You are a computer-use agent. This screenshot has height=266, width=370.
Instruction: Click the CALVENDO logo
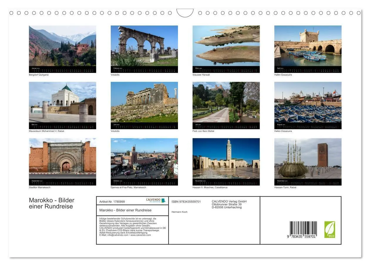click(x=156, y=200)
